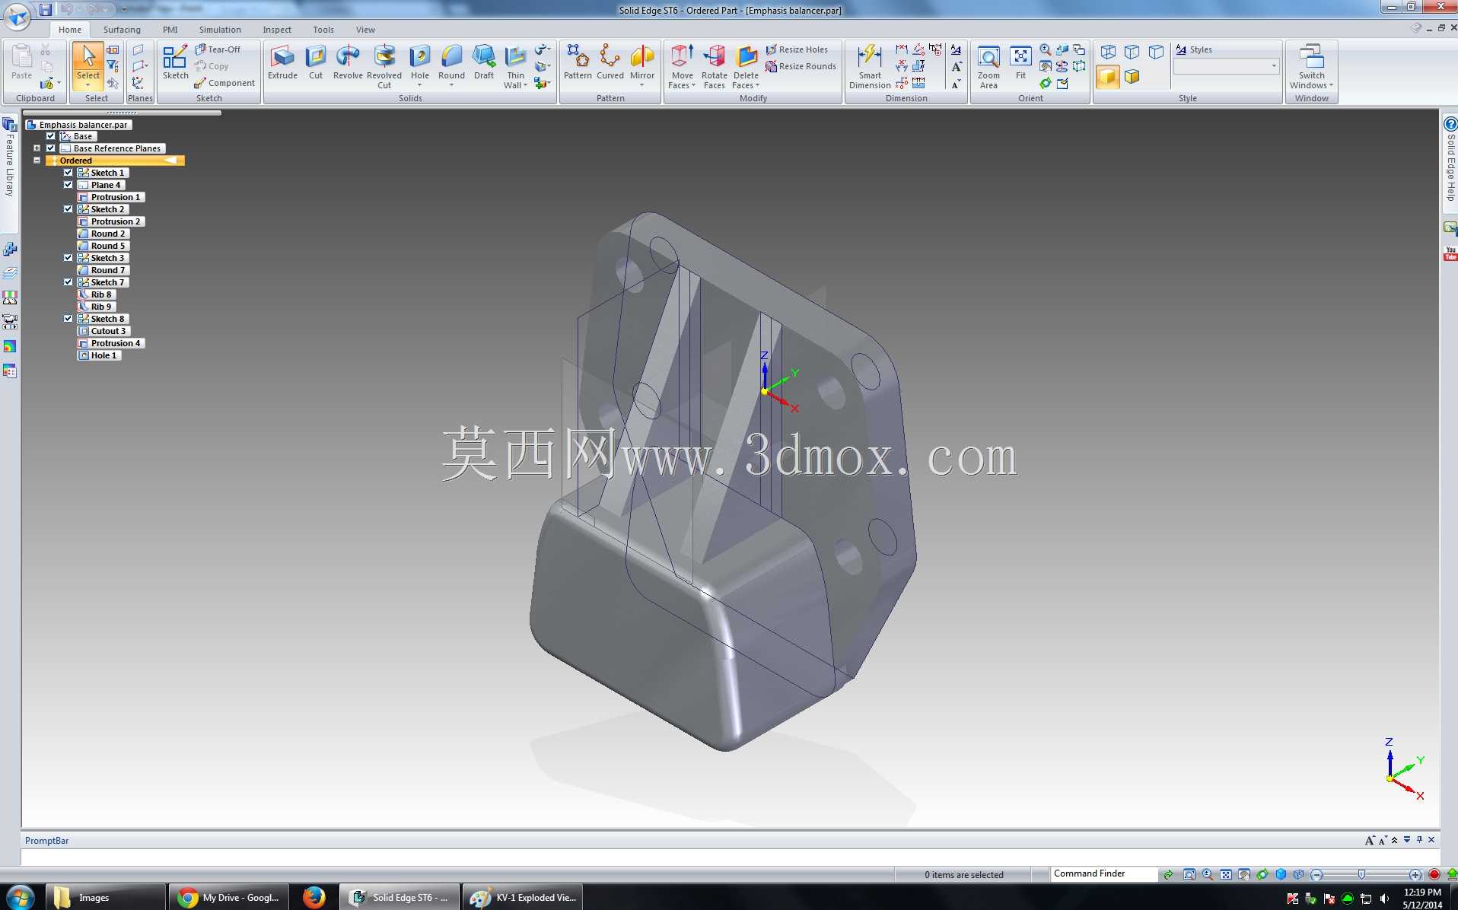This screenshot has width=1458, height=910.
Task: Open the Sketch tool in the ribbon
Action: tap(175, 62)
